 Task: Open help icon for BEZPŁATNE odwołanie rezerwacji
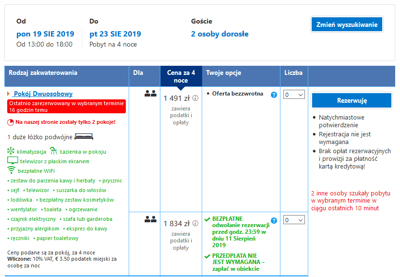pyautogui.click(x=274, y=221)
